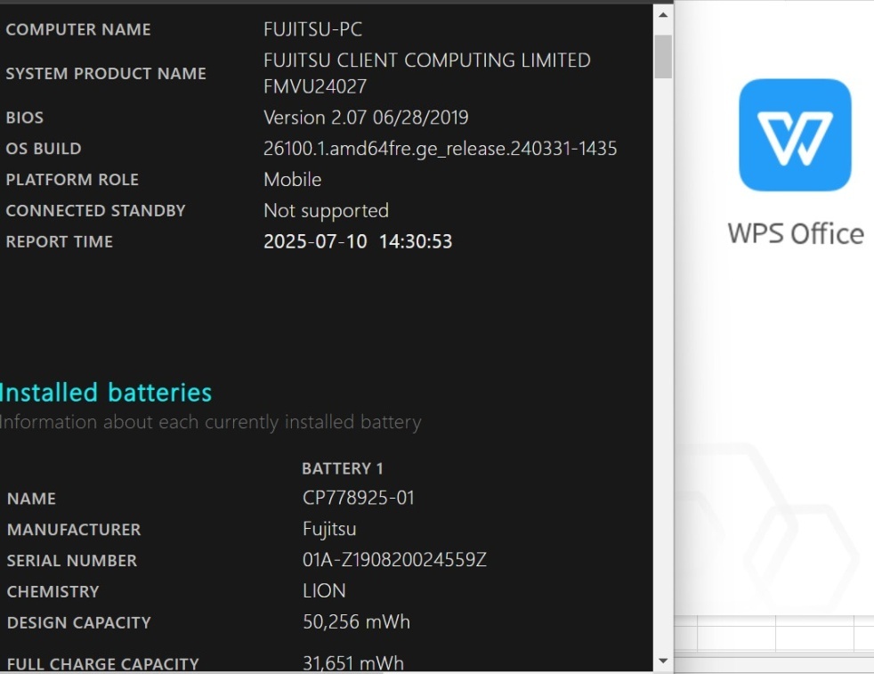Click the design capacity 50,256 mWh value
Image resolution: width=874 pixels, height=674 pixels.
point(356,621)
